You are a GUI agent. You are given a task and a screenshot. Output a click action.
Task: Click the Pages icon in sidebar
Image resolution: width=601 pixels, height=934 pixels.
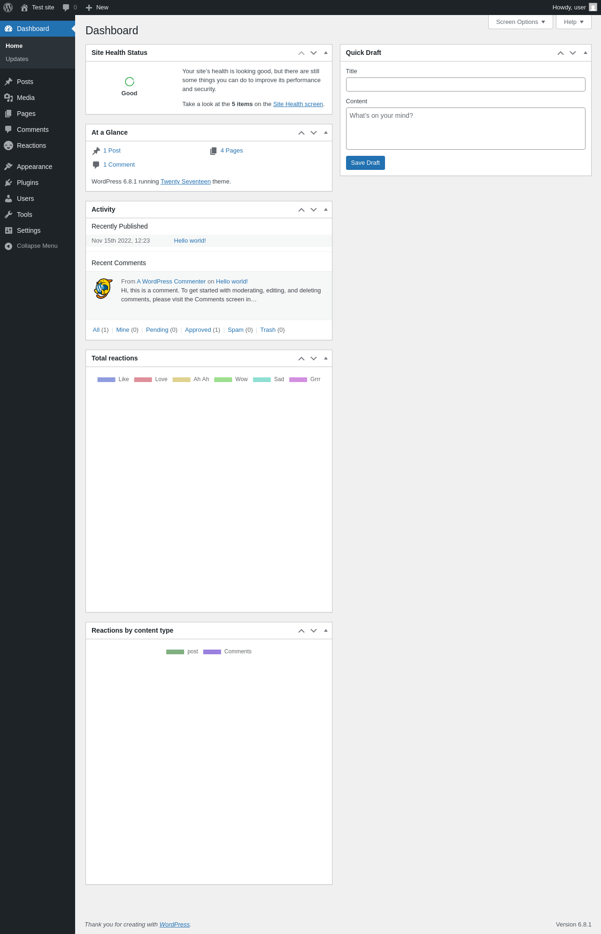(8, 114)
